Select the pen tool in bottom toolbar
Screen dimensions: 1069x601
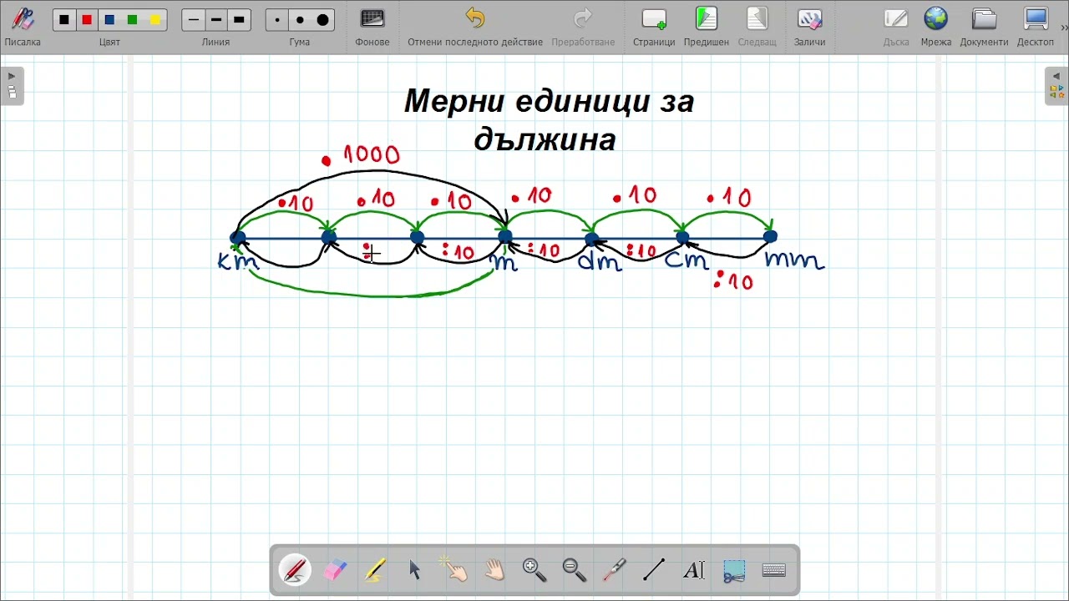click(295, 570)
